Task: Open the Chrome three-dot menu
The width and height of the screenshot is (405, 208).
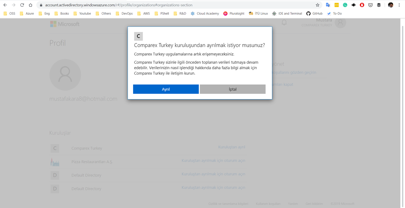Action: (x=399, y=5)
